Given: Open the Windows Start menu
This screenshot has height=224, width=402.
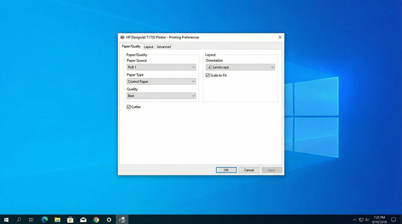Looking at the screenshot, I should click(x=6, y=220).
